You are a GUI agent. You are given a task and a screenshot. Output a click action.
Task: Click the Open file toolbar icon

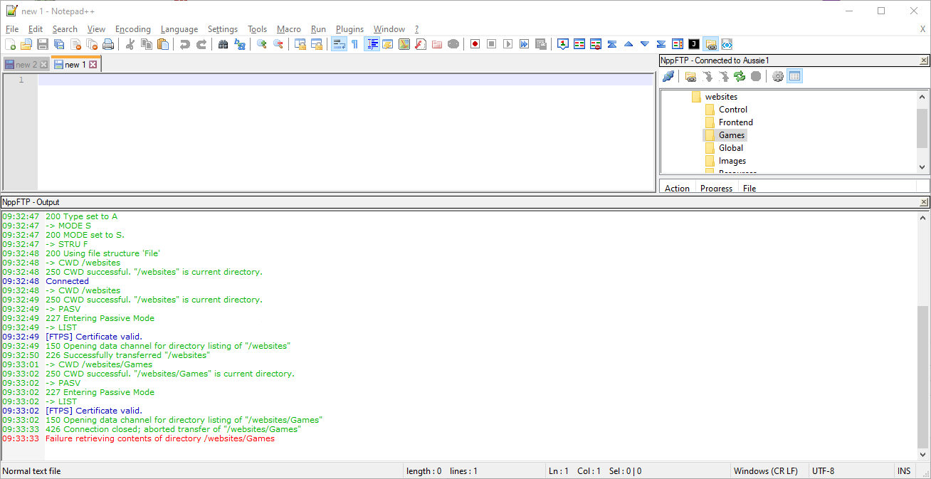pyautogui.click(x=26, y=44)
